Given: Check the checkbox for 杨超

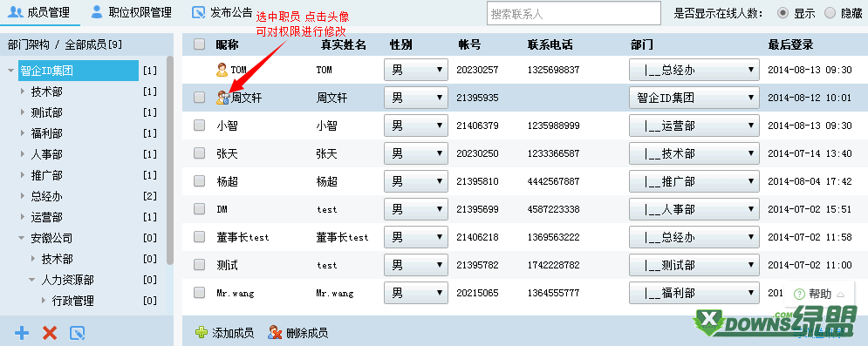Looking at the screenshot, I should tap(199, 180).
